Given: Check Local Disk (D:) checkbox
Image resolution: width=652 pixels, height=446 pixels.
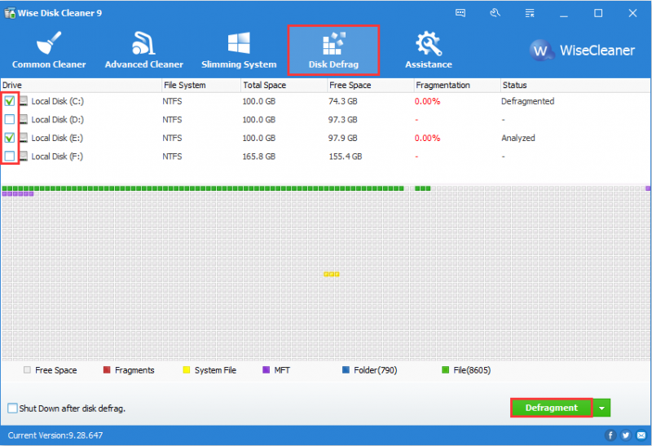Looking at the screenshot, I should (x=10, y=119).
